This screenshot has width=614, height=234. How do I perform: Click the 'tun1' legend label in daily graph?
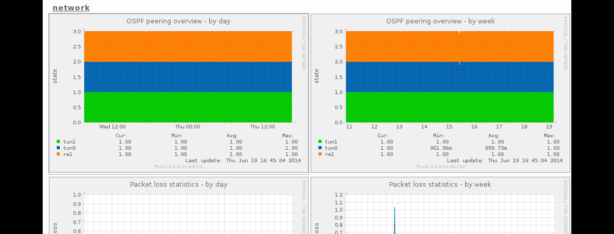[69, 141]
